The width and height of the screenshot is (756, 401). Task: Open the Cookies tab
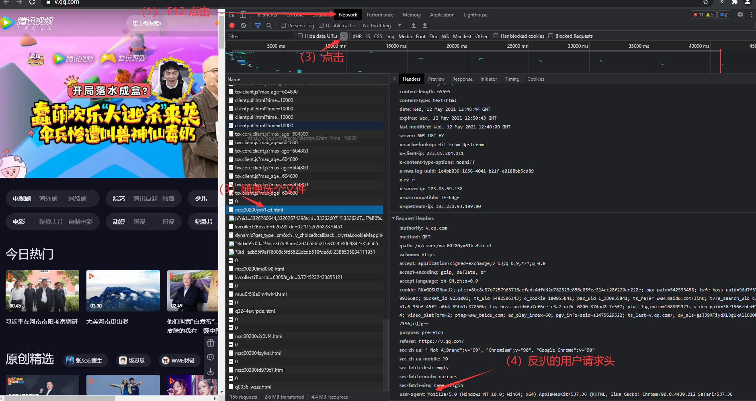coord(536,79)
